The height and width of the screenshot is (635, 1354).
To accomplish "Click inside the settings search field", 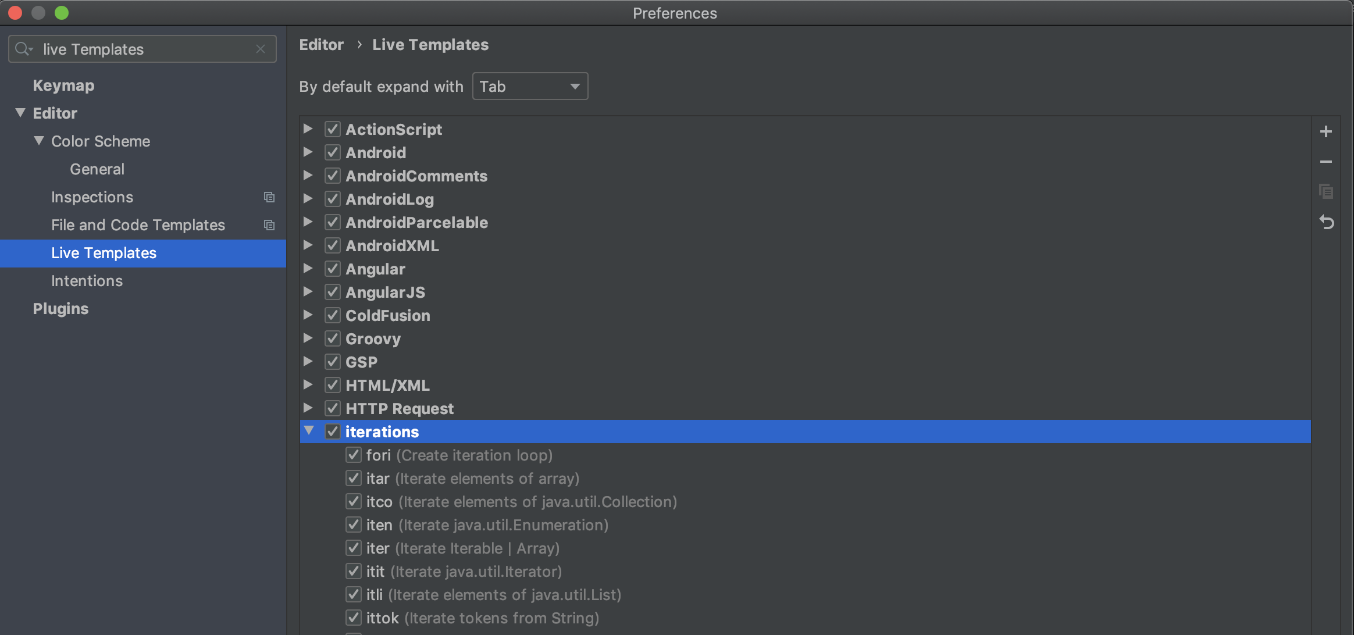I will click(145, 49).
